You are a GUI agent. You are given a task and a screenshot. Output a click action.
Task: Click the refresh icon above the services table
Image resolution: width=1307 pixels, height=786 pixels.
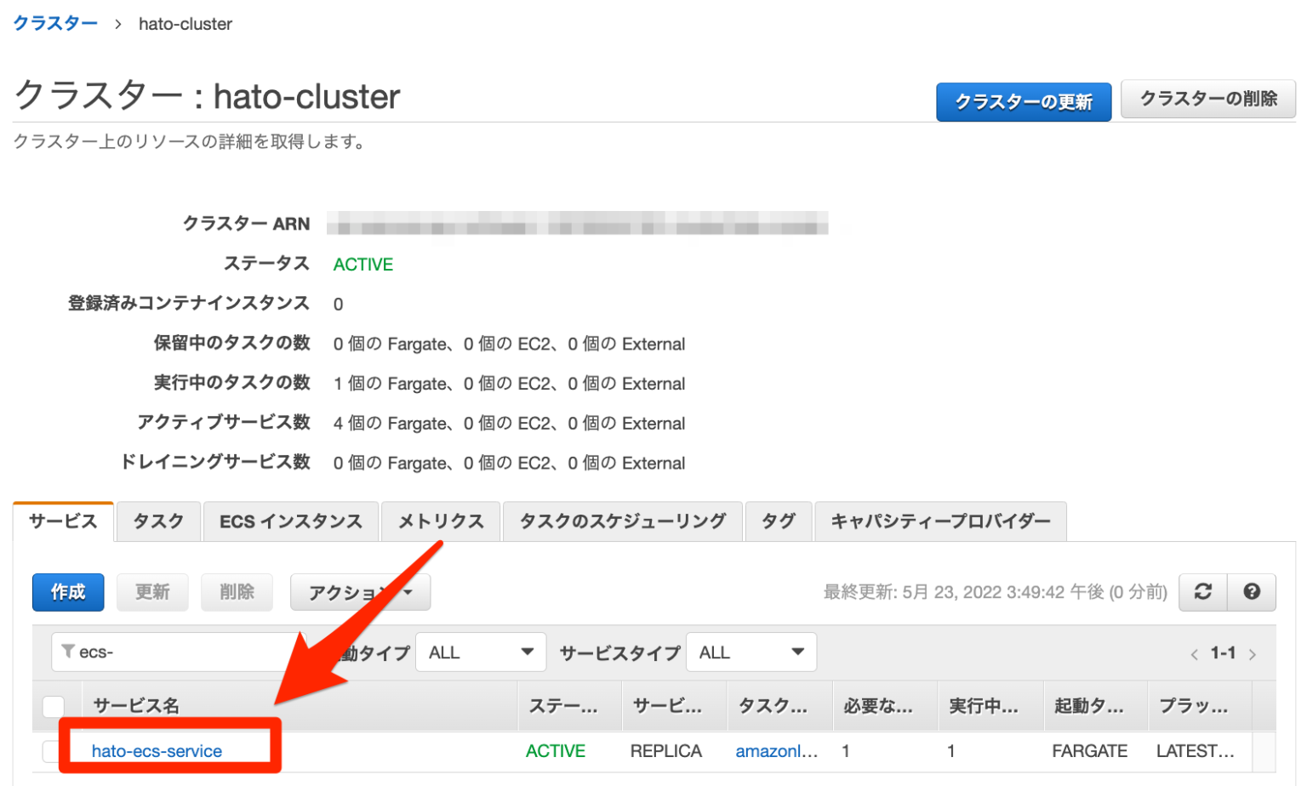[1204, 592]
